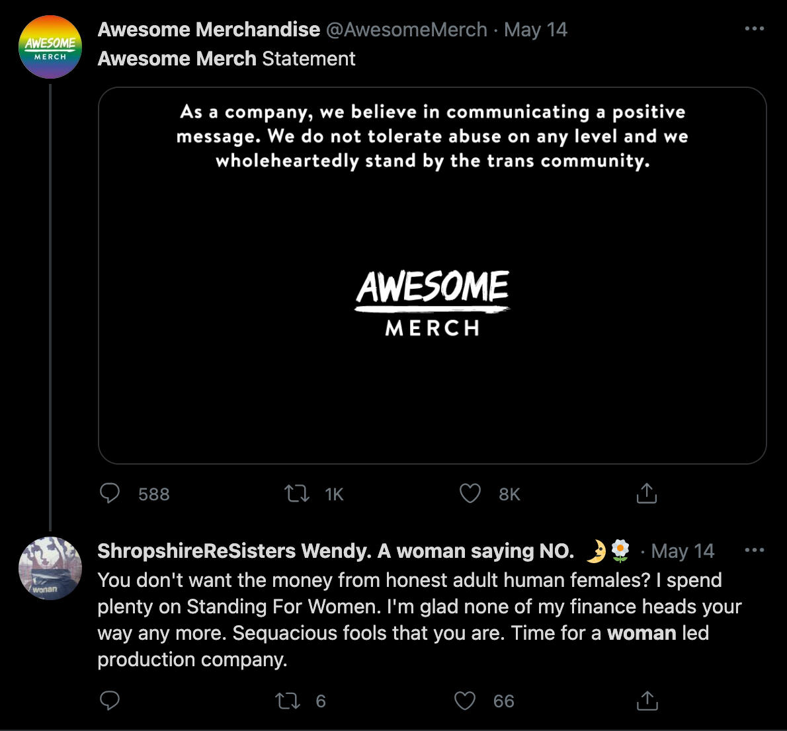Click the bold 'Awesome Merch' text in tweet

click(x=177, y=59)
